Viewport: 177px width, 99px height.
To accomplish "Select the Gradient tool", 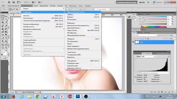I will click(x=6, y=32).
